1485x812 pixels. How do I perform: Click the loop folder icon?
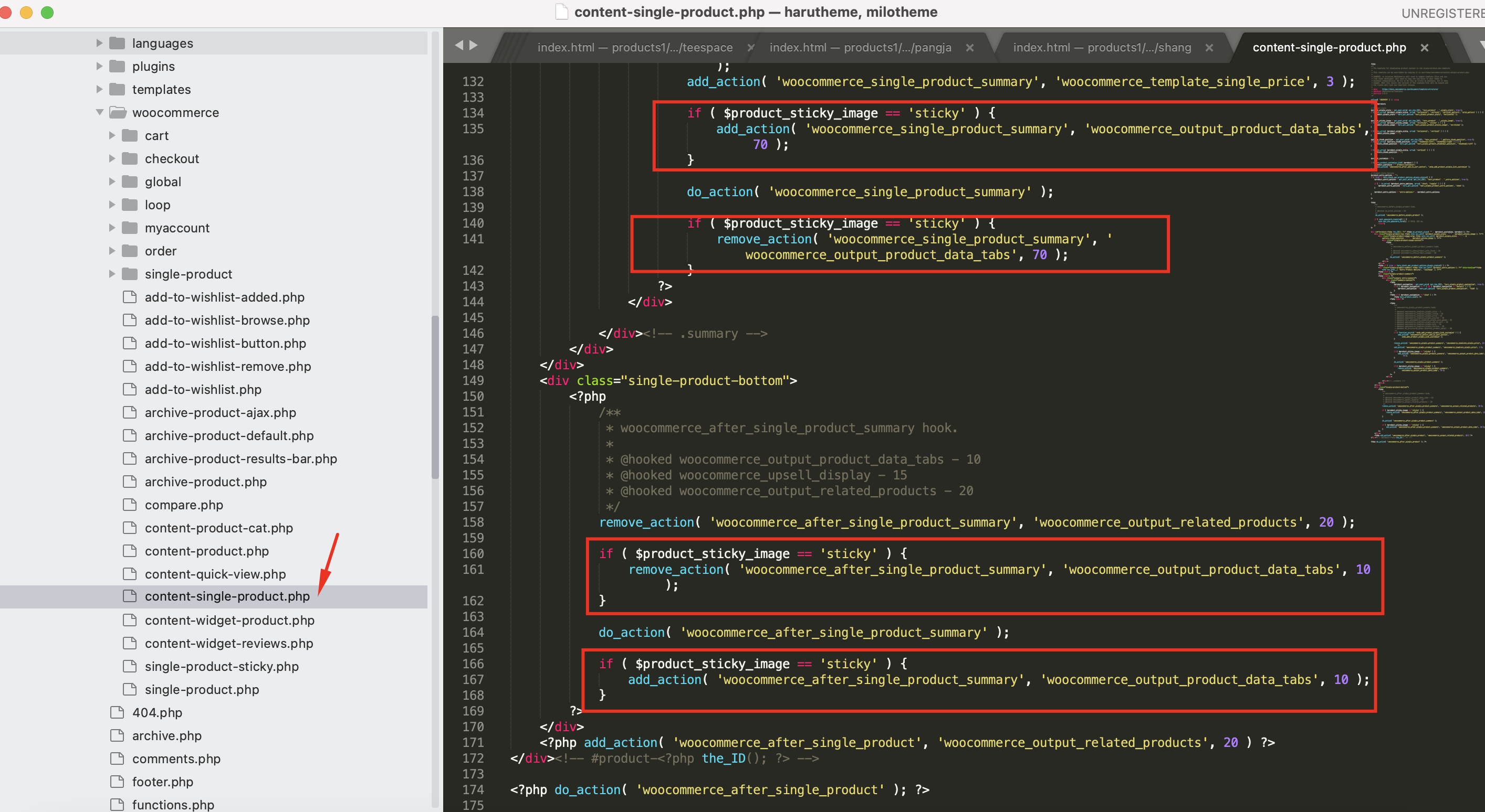(130, 205)
